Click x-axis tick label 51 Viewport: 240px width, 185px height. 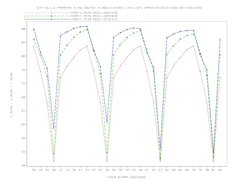point(147,170)
